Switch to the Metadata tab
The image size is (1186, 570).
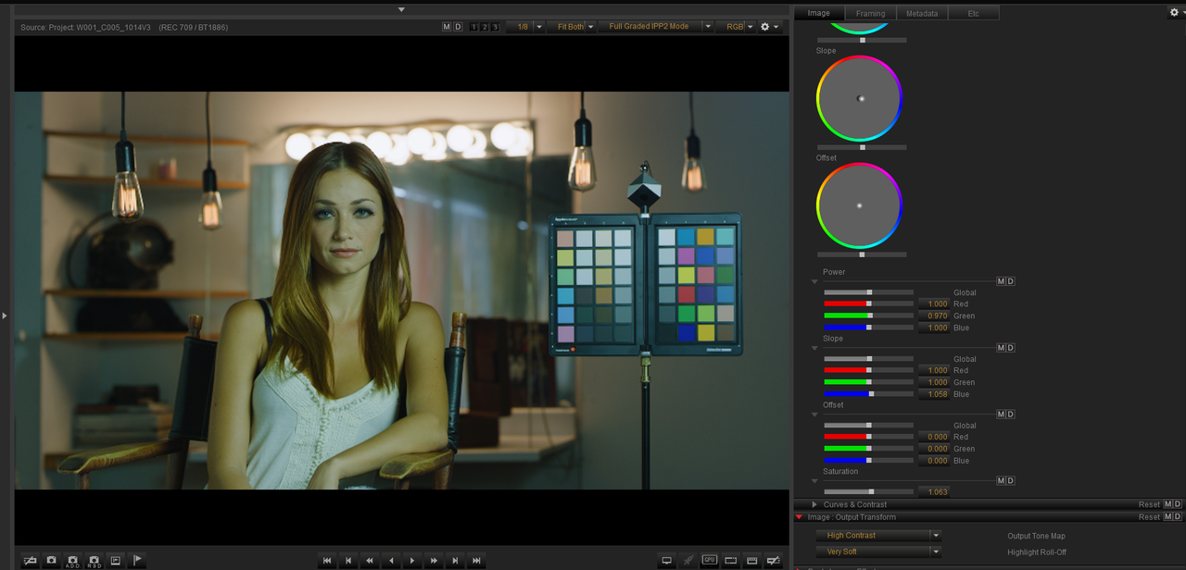922,13
